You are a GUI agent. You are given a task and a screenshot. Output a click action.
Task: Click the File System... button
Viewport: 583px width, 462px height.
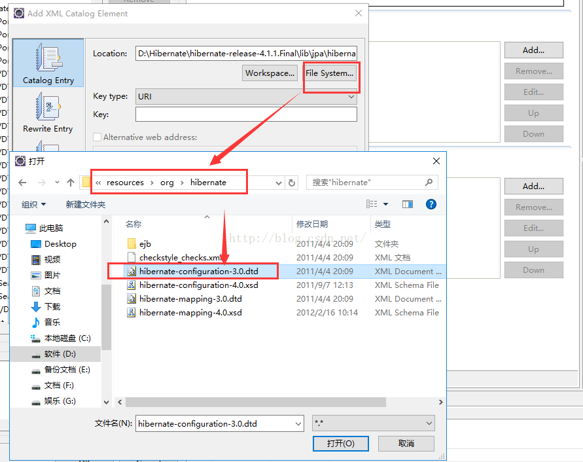point(329,73)
